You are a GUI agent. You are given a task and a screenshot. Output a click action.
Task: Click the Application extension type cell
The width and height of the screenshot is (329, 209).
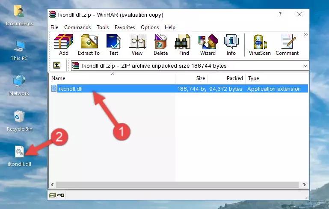[x=274, y=89]
